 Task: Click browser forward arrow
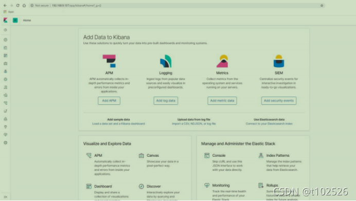(11, 6)
